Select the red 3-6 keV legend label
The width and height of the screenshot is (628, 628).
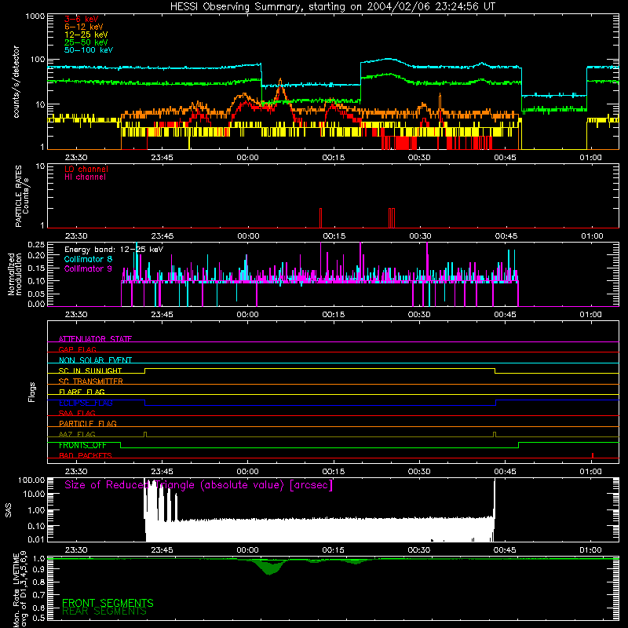[82, 19]
